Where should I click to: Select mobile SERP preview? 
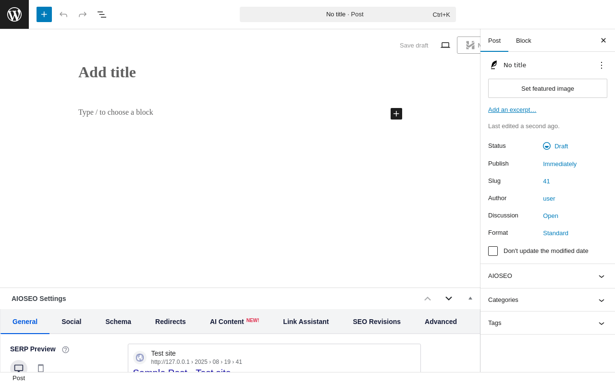[41, 368]
